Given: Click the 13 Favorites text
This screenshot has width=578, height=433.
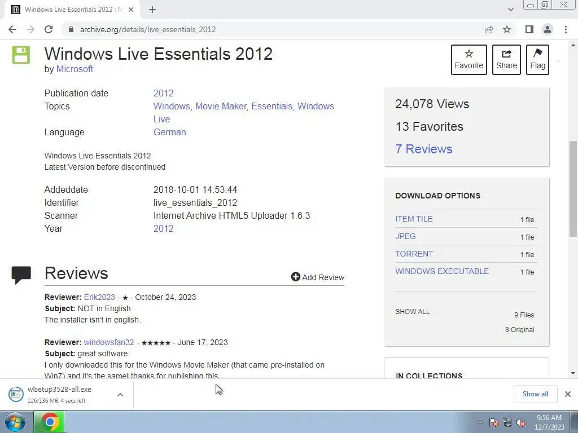Looking at the screenshot, I should pyautogui.click(x=429, y=126).
